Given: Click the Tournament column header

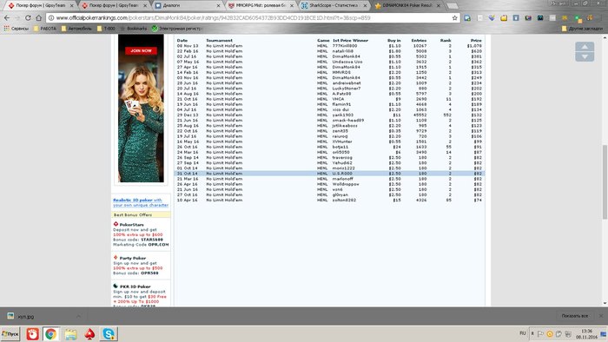Looking at the screenshot, I should pos(219,40).
